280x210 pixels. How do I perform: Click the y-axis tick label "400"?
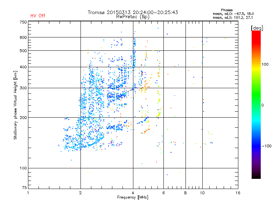[23, 67]
